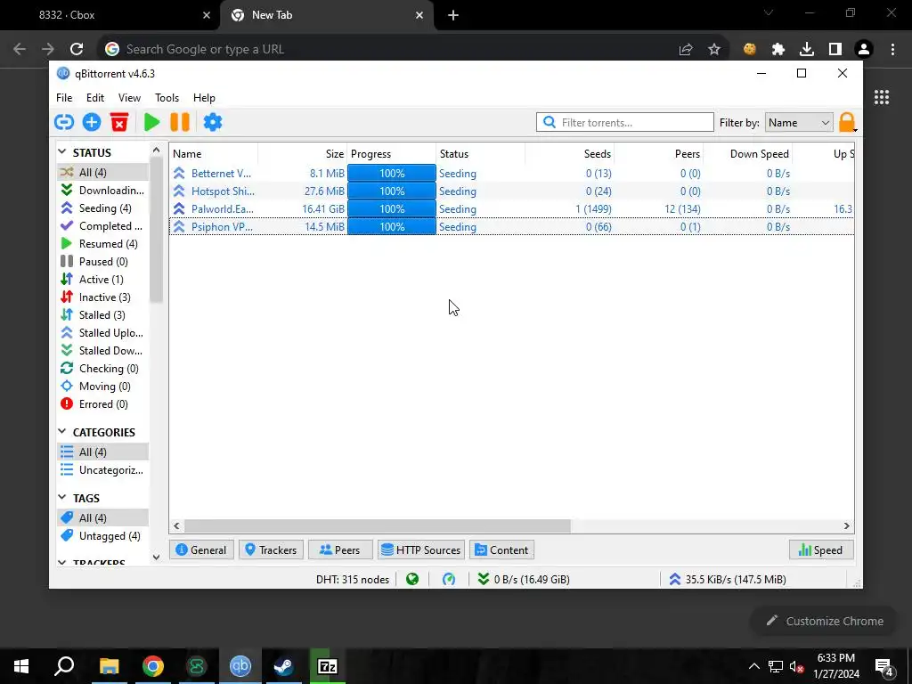Switch to the HTTP Sources tab

click(421, 550)
